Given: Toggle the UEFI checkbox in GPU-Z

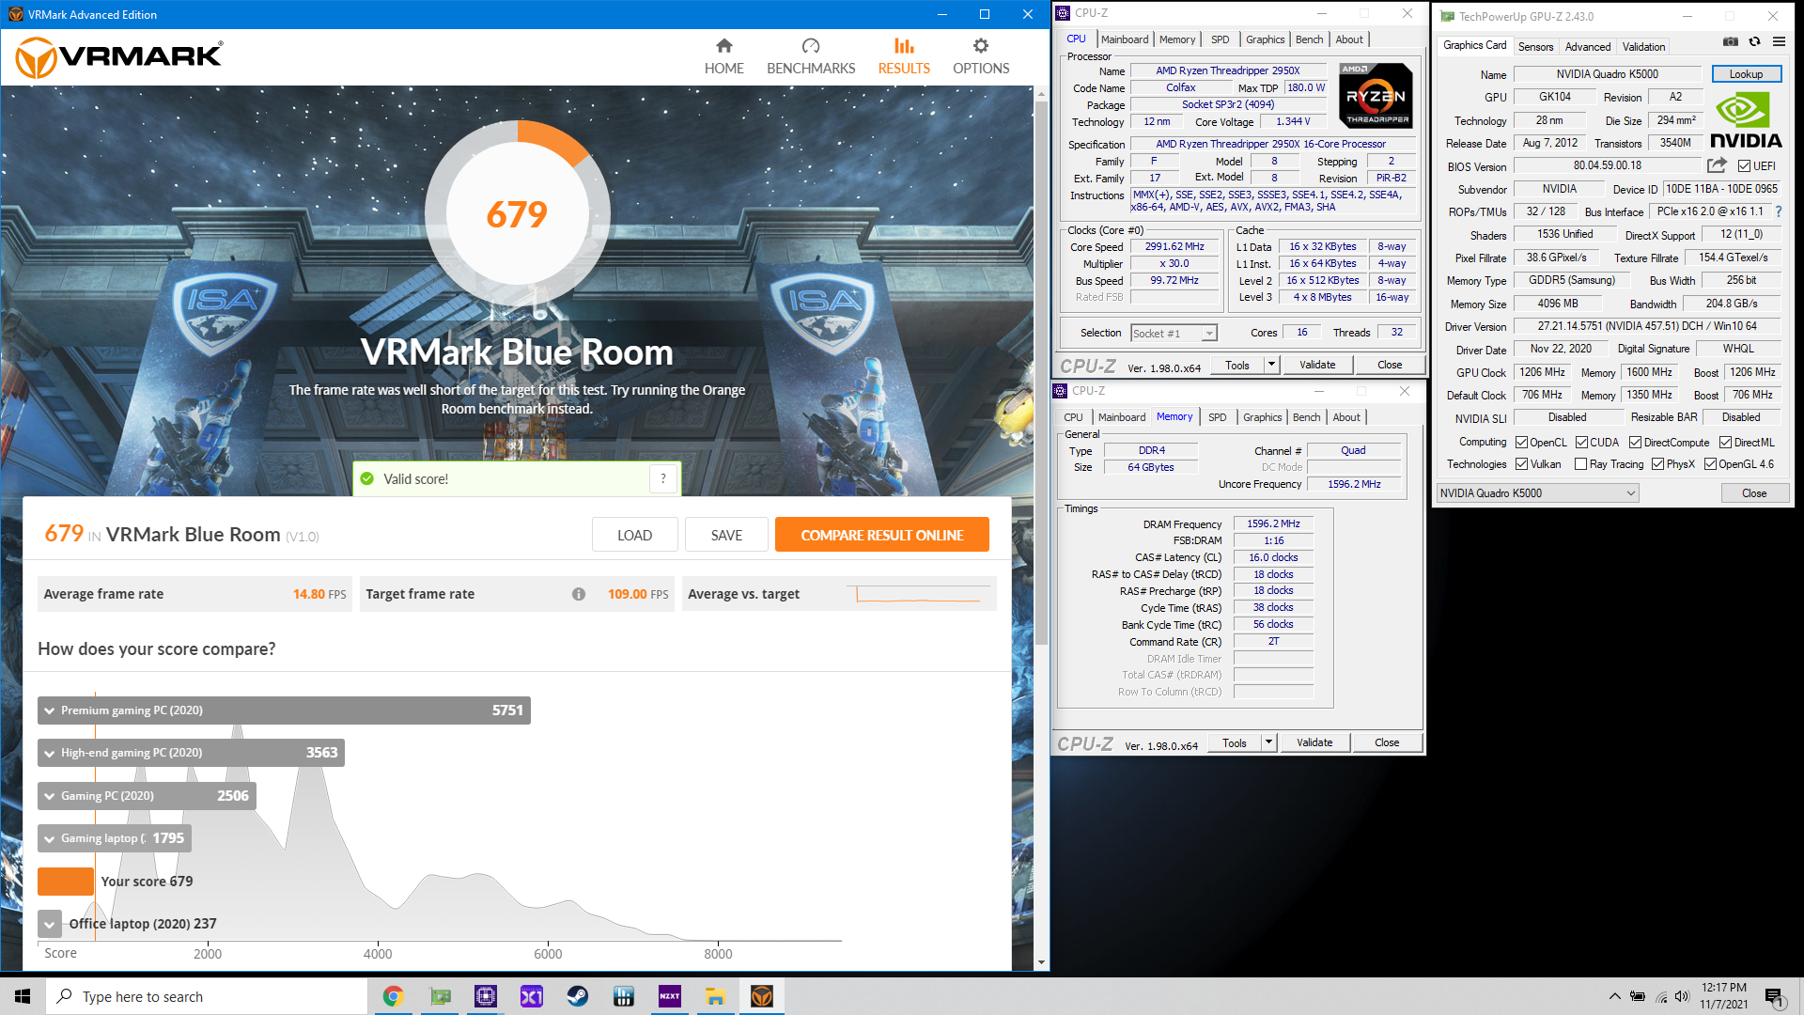Looking at the screenshot, I should click(x=1744, y=166).
